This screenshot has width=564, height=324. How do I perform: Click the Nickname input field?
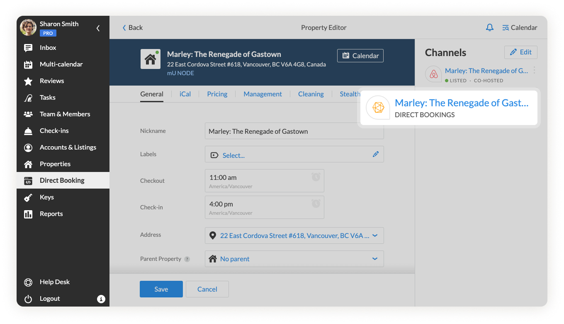click(294, 131)
